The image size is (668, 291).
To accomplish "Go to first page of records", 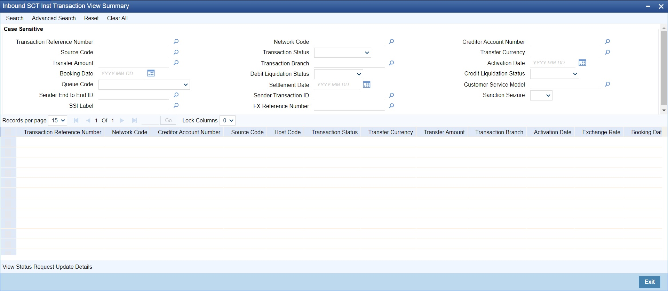I will (76, 120).
